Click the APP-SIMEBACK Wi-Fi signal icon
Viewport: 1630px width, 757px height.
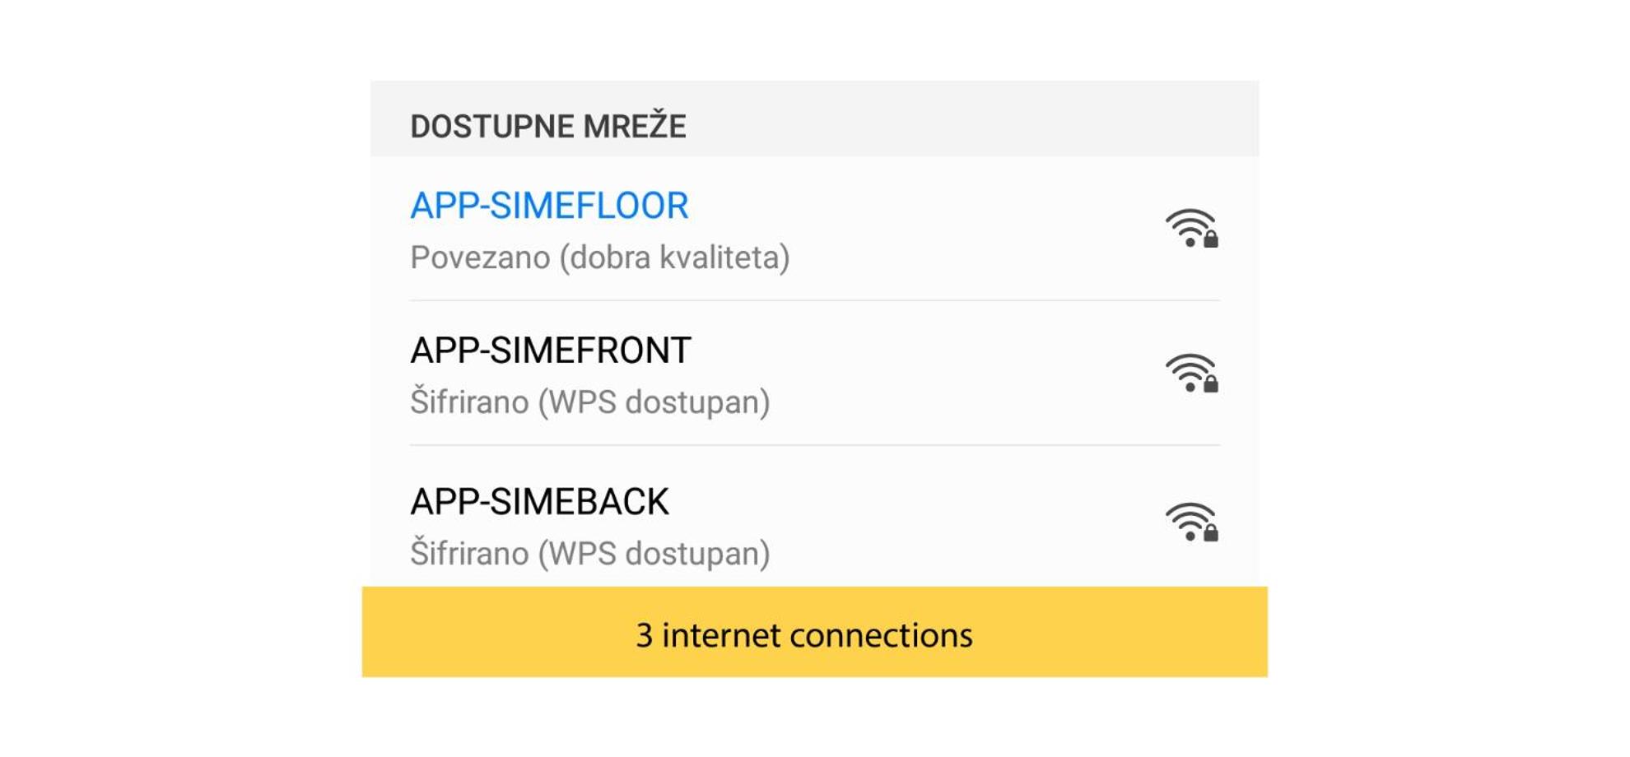click(x=1191, y=522)
